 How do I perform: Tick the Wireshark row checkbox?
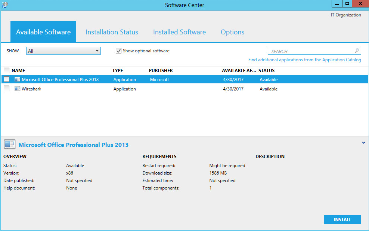[x=7, y=89]
